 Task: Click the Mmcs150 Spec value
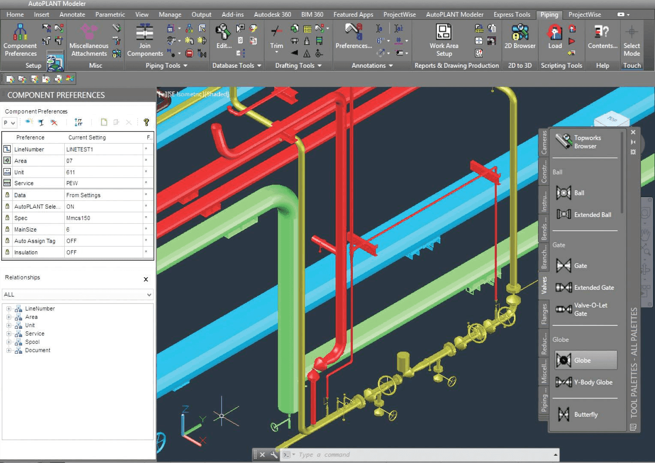pyautogui.click(x=104, y=218)
